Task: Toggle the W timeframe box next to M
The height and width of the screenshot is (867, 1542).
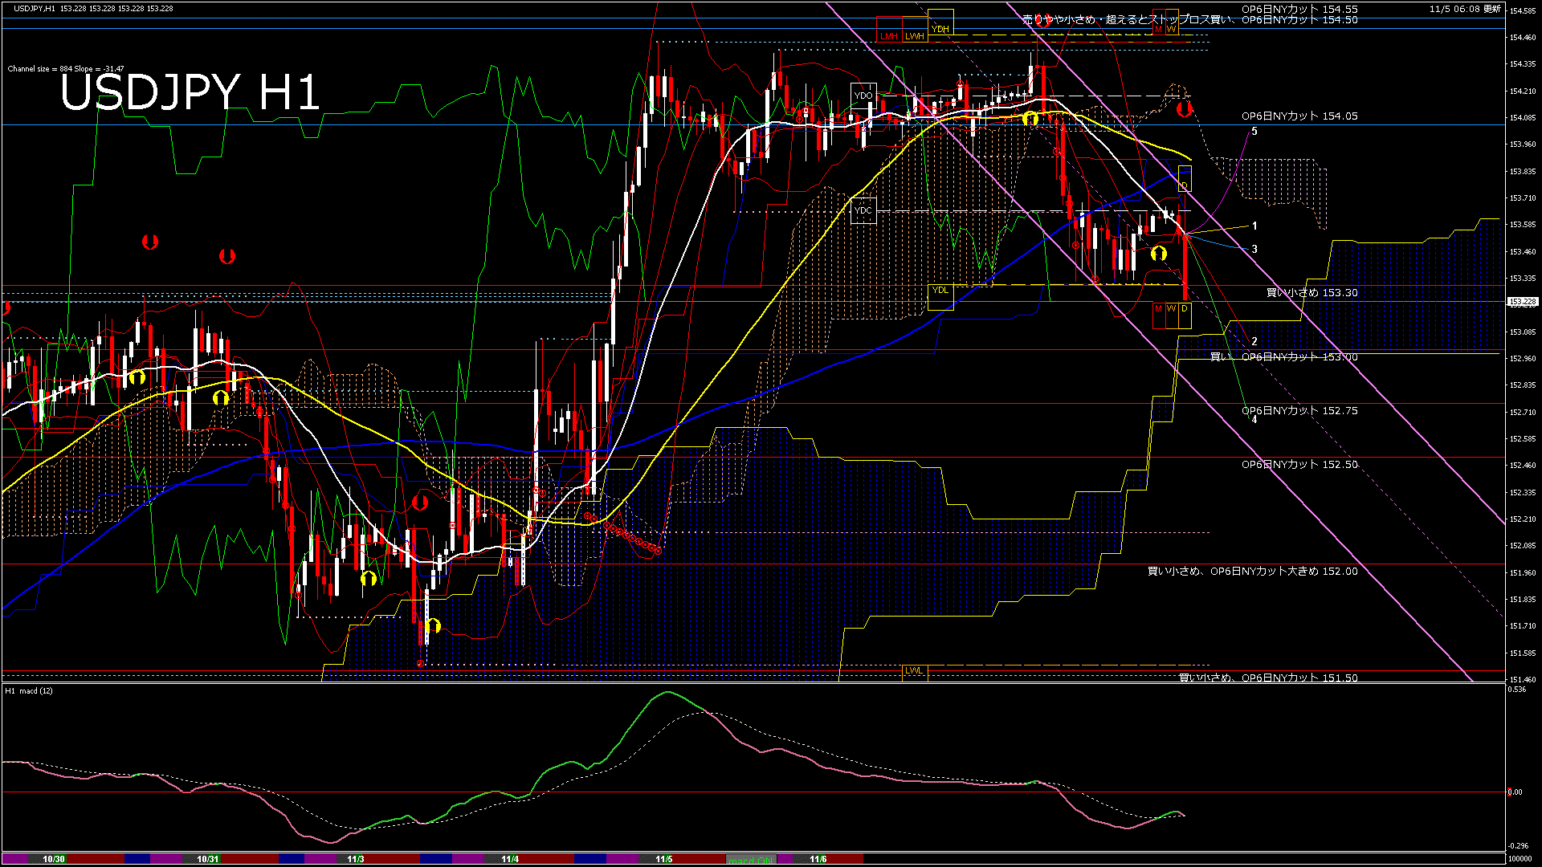Action: 1171,308
